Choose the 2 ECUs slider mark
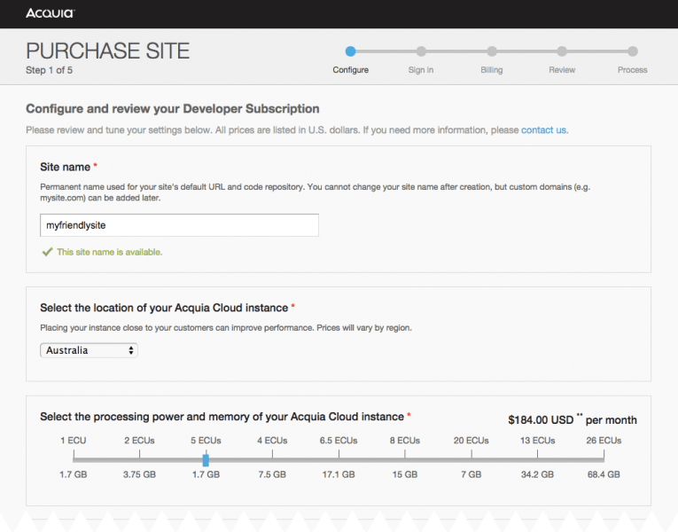The image size is (678, 532). tap(139, 458)
